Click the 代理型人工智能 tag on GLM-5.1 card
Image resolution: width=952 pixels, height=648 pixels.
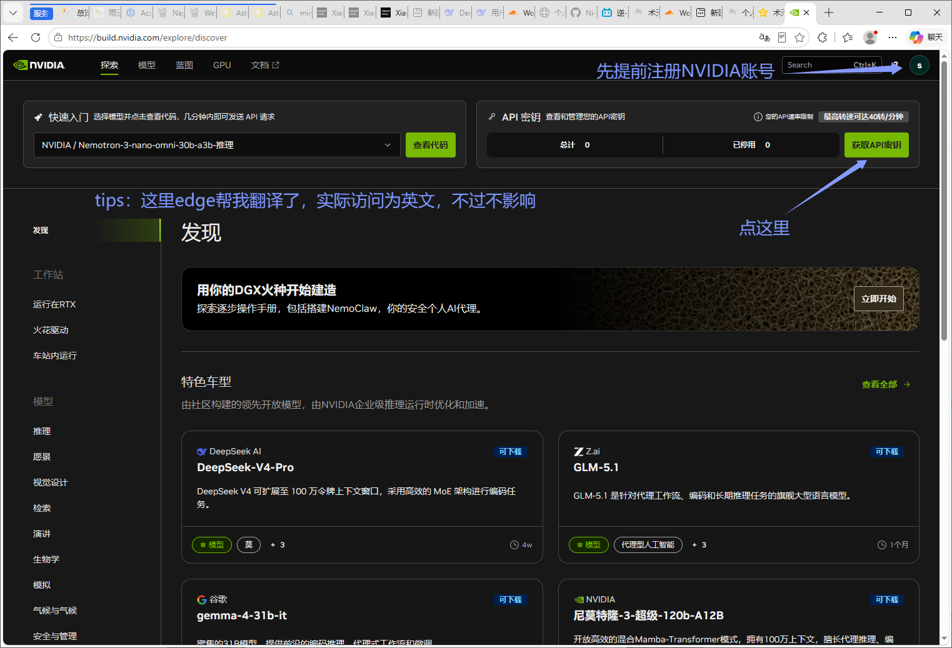648,545
